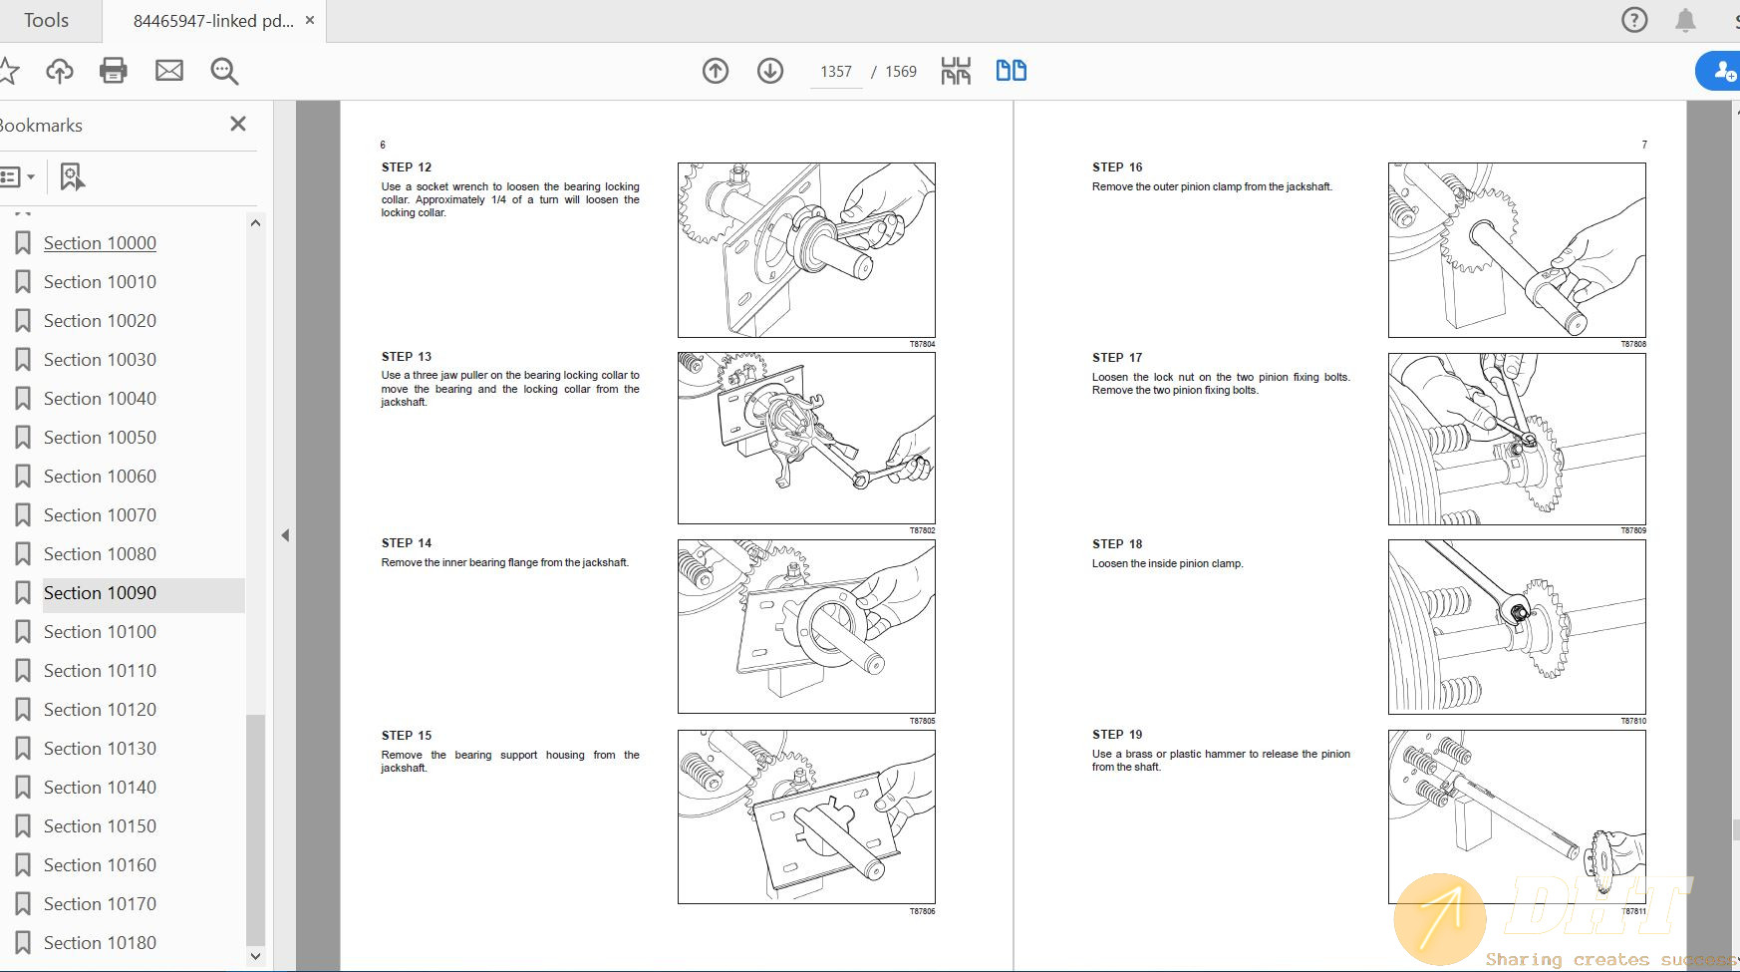Image resolution: width=1740 pixels, height=972 pixels.
Task: Open the notifications bell
Action: pyautogui.click(x=1685, y=20)
